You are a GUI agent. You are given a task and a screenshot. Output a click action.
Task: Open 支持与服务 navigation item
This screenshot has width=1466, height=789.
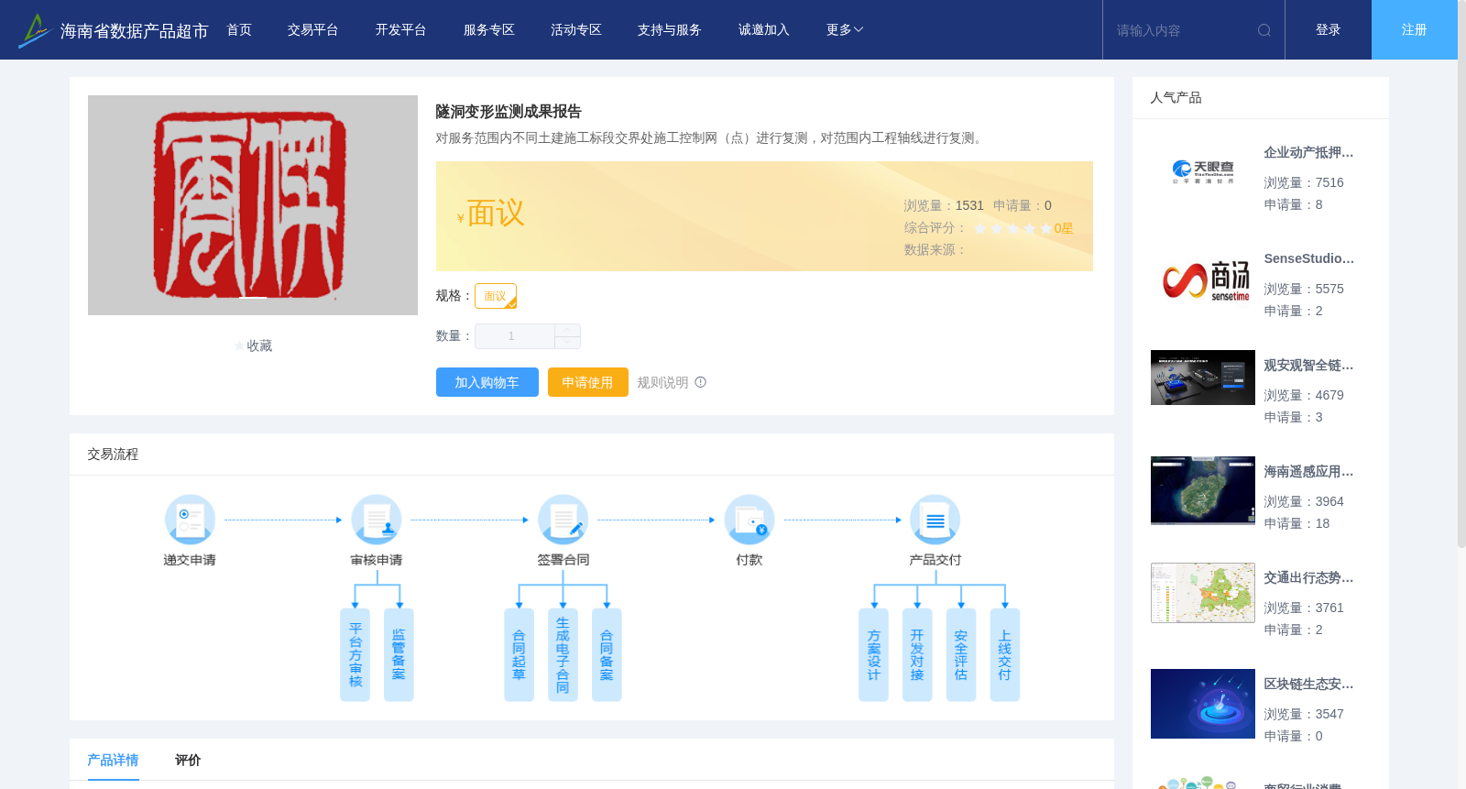point(670,30)
